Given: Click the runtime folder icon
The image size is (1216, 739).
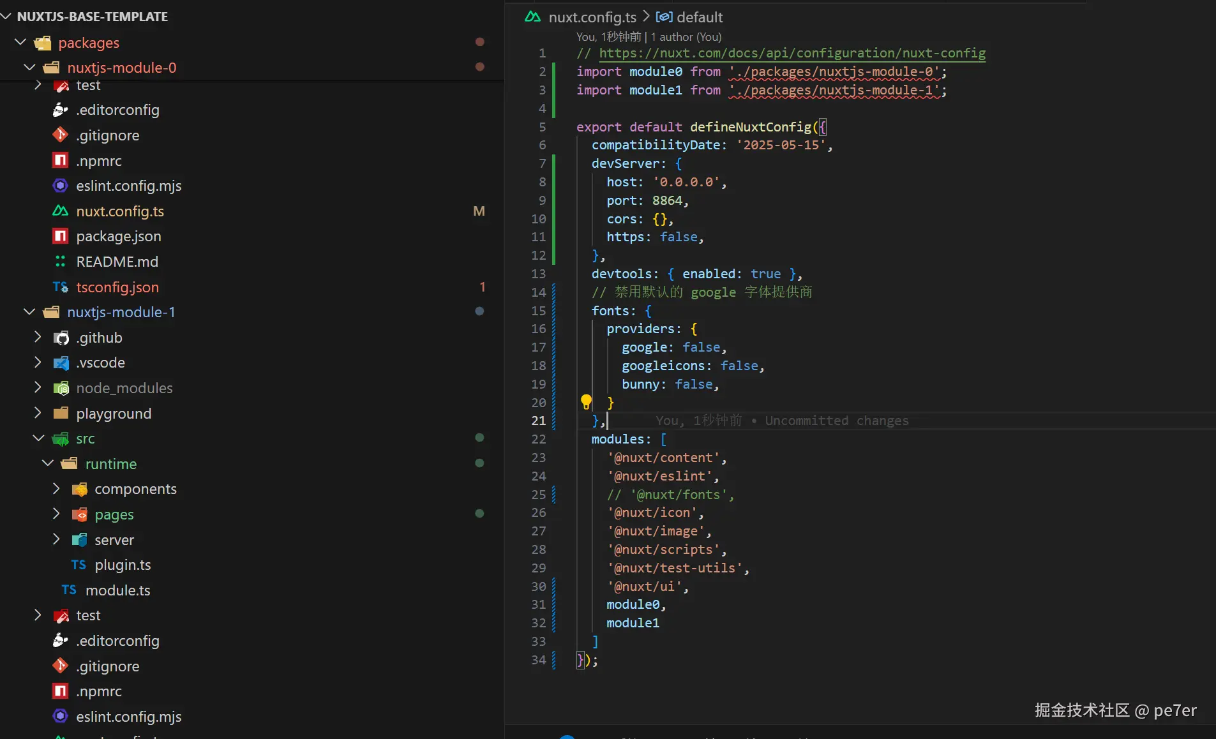Looking at the screenshot, I should point(70,464).
